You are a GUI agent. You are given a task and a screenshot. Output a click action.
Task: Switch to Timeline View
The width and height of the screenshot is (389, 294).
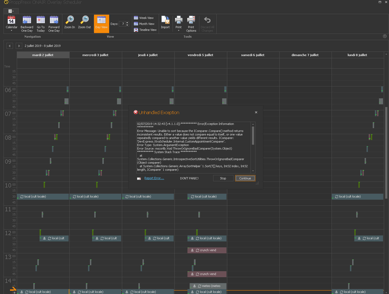[x=145, y=30]
